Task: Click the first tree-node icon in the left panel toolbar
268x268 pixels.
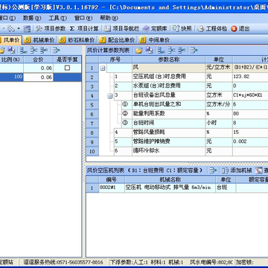Action: tap(24, 51)
